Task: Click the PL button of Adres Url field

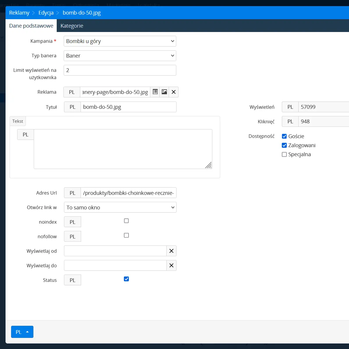Action: [x=72, y=193]
